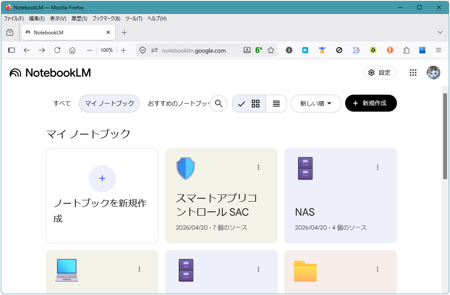
Task: Open more options on laptop notebook card
Action: [139, 269]
